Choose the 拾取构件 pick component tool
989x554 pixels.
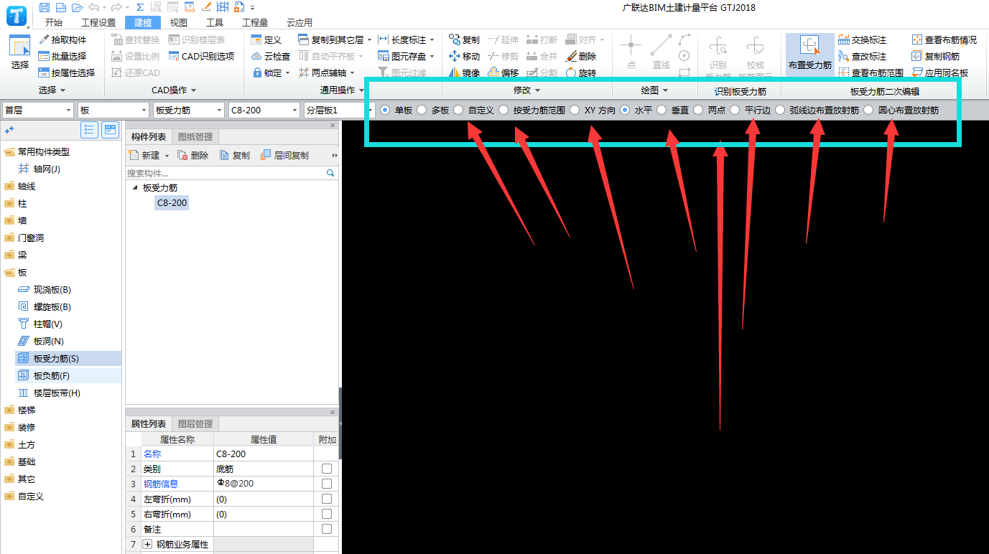[x=62, y=39]
